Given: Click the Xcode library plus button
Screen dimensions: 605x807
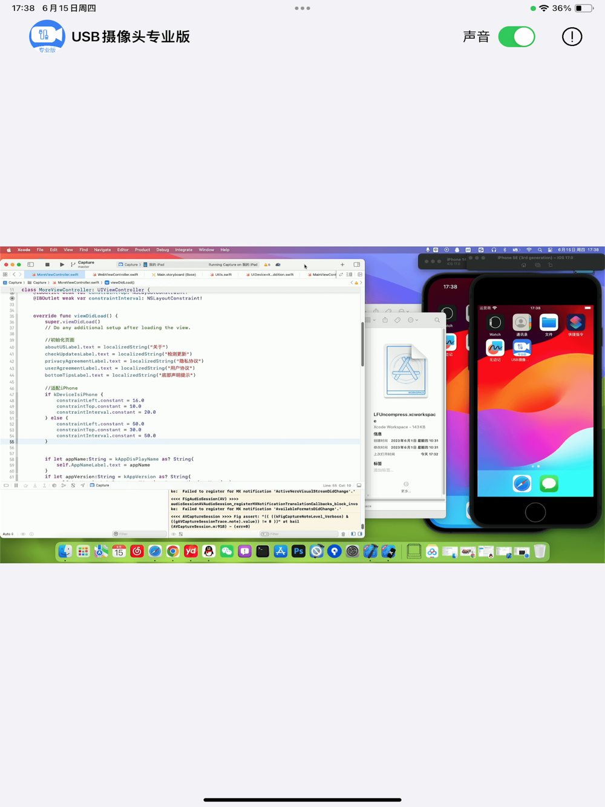Looking at the screenshot, I should [x=342, y=264].
